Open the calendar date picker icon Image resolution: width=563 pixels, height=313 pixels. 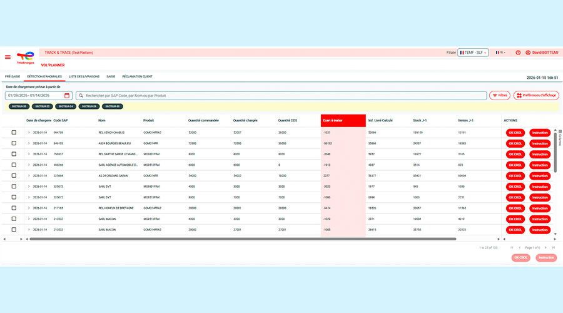coord(67,96)
